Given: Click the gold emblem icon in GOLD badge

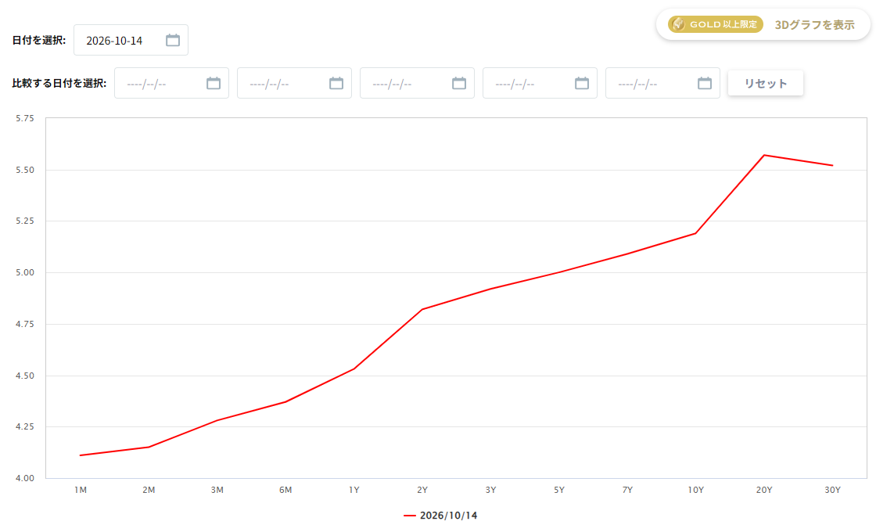Looking at the screenshot, I should (678, 24).
